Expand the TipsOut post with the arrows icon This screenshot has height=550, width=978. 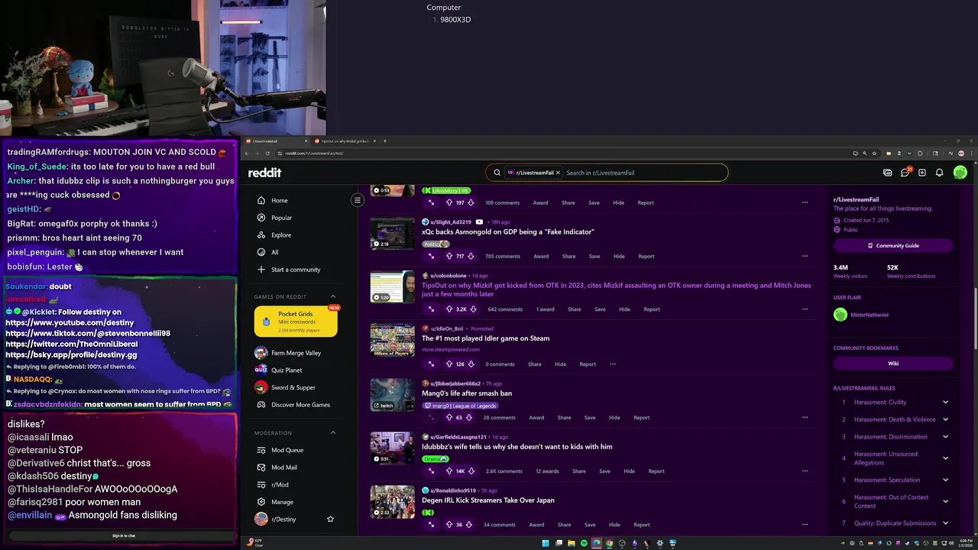coord(431,309)
